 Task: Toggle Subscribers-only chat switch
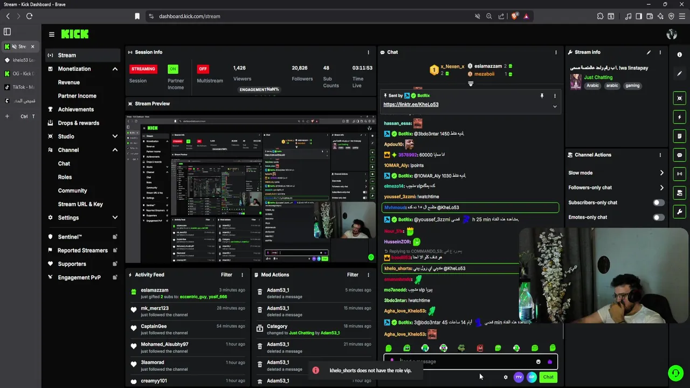[659, 203]
